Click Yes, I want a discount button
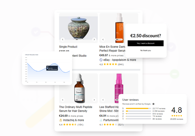The image size is (195, 136). coord(146,43)
